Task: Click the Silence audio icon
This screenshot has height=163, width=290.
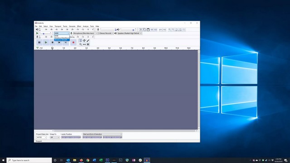Action: point(155,29)
